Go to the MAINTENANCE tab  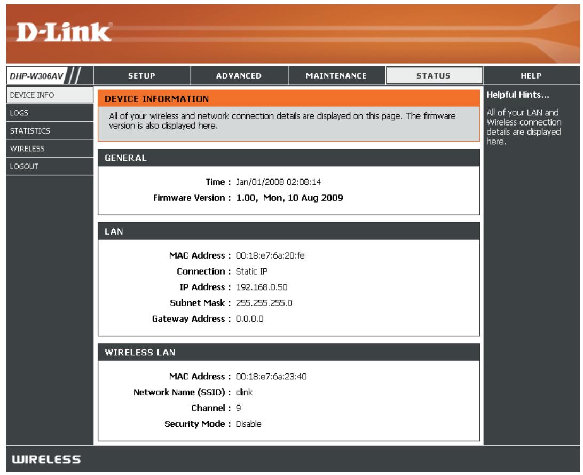click(x=336, y=75)
